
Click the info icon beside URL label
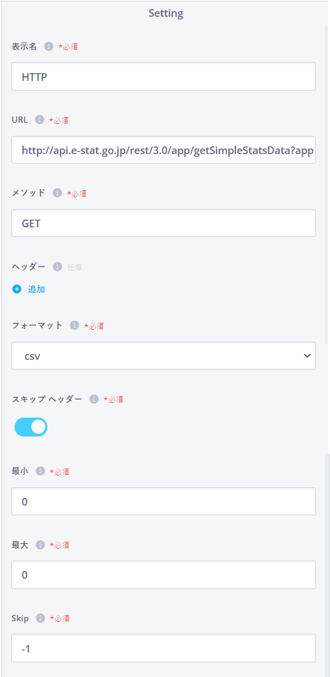39,120
